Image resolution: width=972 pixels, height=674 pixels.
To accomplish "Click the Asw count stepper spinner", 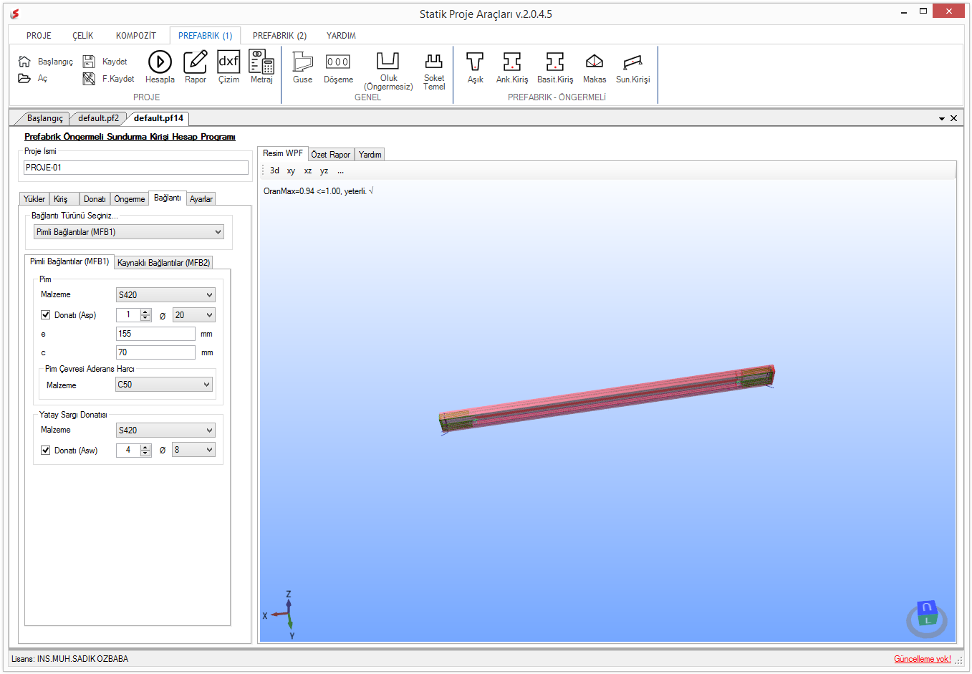I will pos(145,450).
